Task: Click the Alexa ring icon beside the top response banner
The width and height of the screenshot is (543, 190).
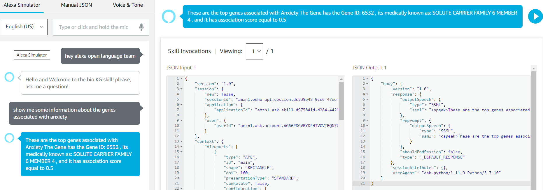Action: click(x=169, y=16)
